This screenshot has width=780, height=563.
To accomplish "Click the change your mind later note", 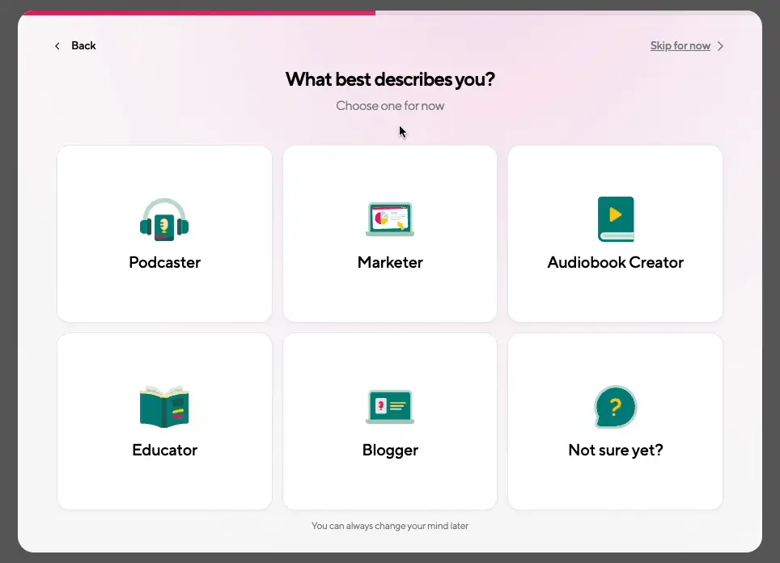I will (390, 526).
